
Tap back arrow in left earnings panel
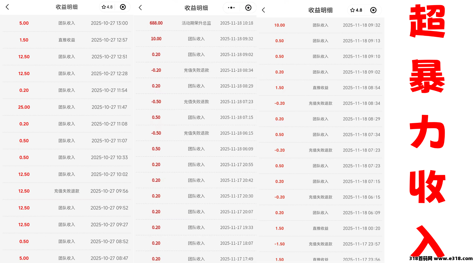tap(7, 7)
